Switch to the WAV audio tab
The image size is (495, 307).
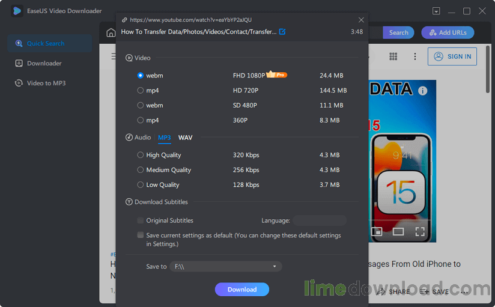[185, 138]
